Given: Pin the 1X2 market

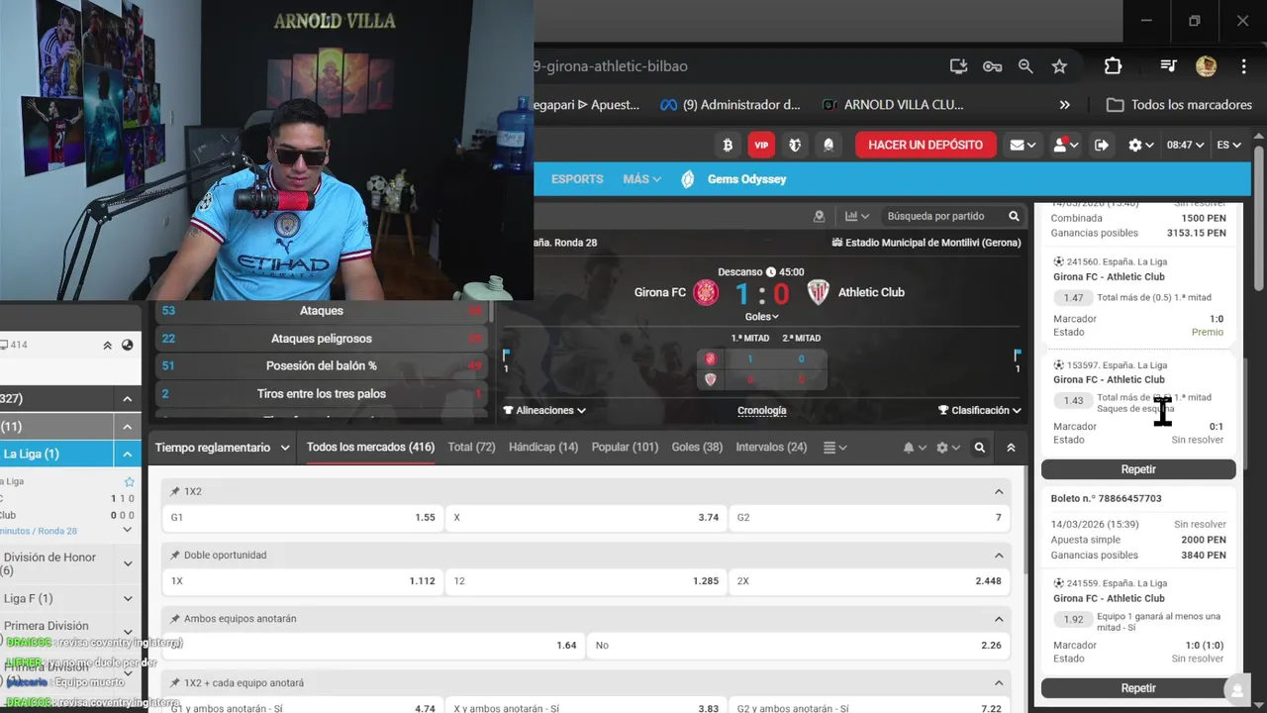Looking at the screenshot, I should click(175, 491).
